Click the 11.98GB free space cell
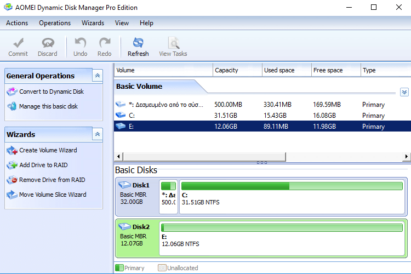 pos(324,127)
